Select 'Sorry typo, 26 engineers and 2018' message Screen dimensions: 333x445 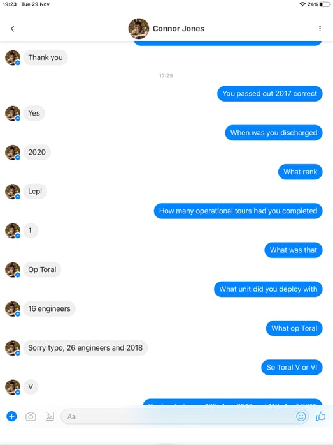85,348
